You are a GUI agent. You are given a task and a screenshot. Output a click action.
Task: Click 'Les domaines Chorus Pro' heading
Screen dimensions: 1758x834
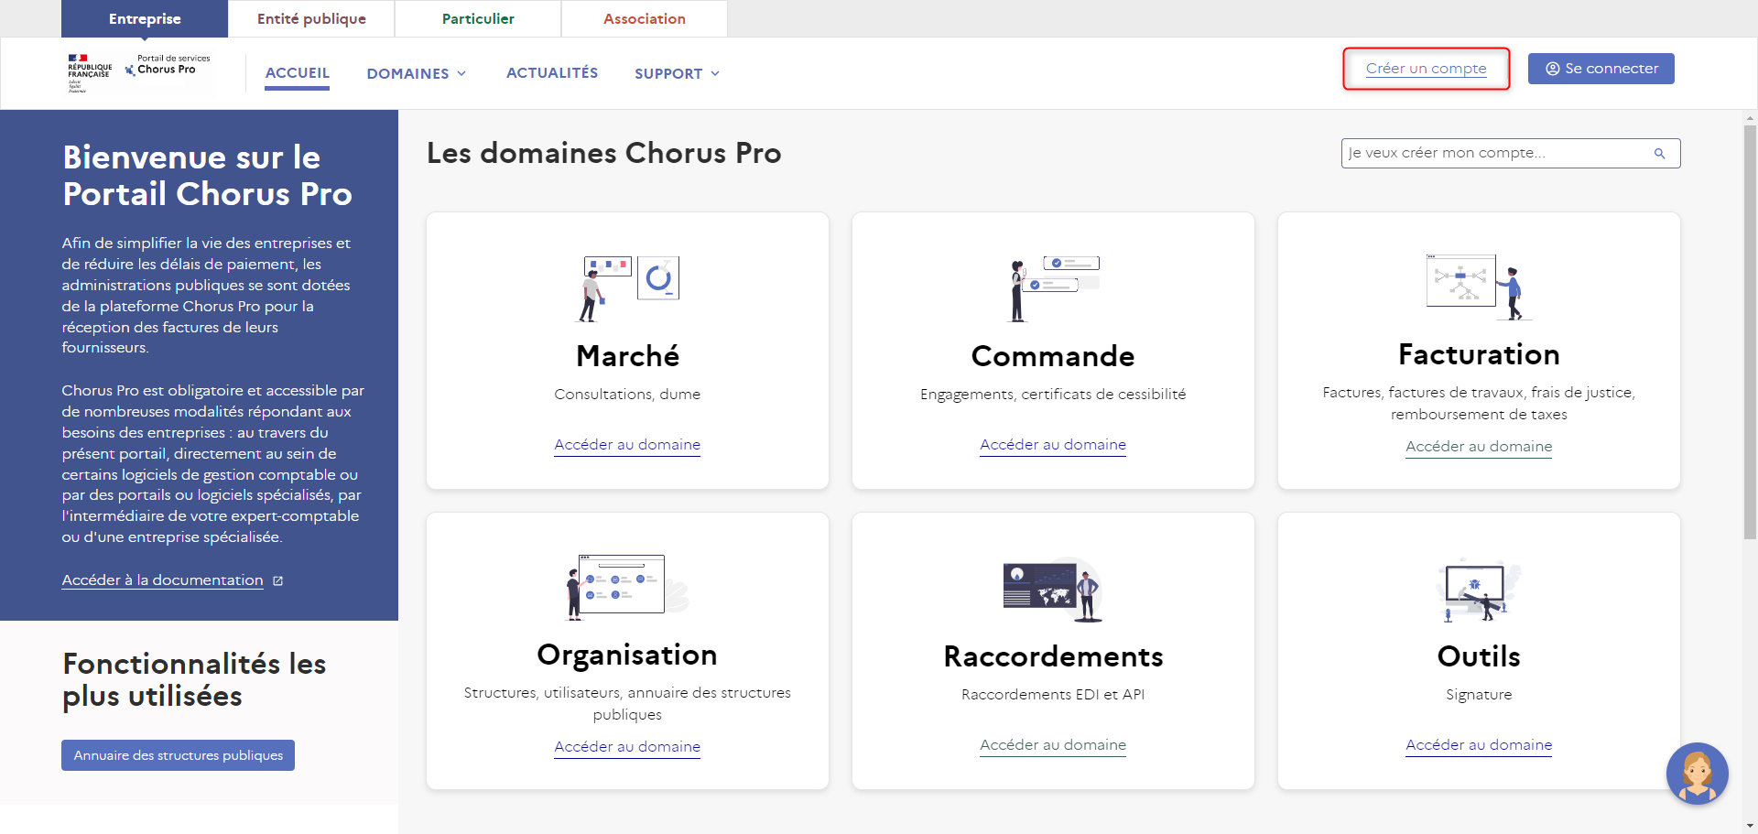click(604, 153)
